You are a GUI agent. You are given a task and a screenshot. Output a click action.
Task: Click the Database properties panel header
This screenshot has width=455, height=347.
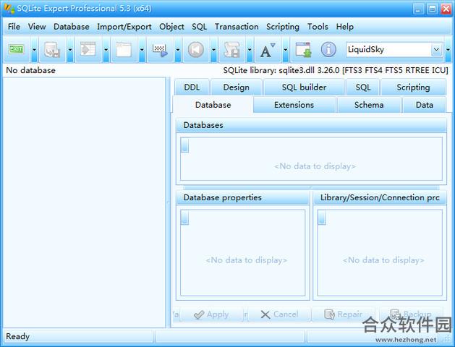[243, 197]
